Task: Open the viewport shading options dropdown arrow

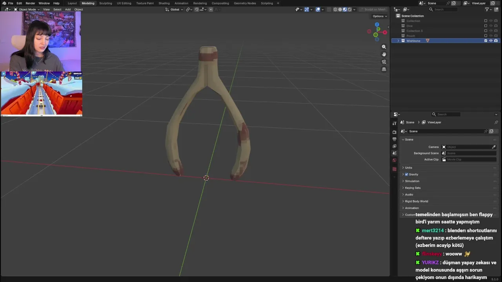Action: 354,9
